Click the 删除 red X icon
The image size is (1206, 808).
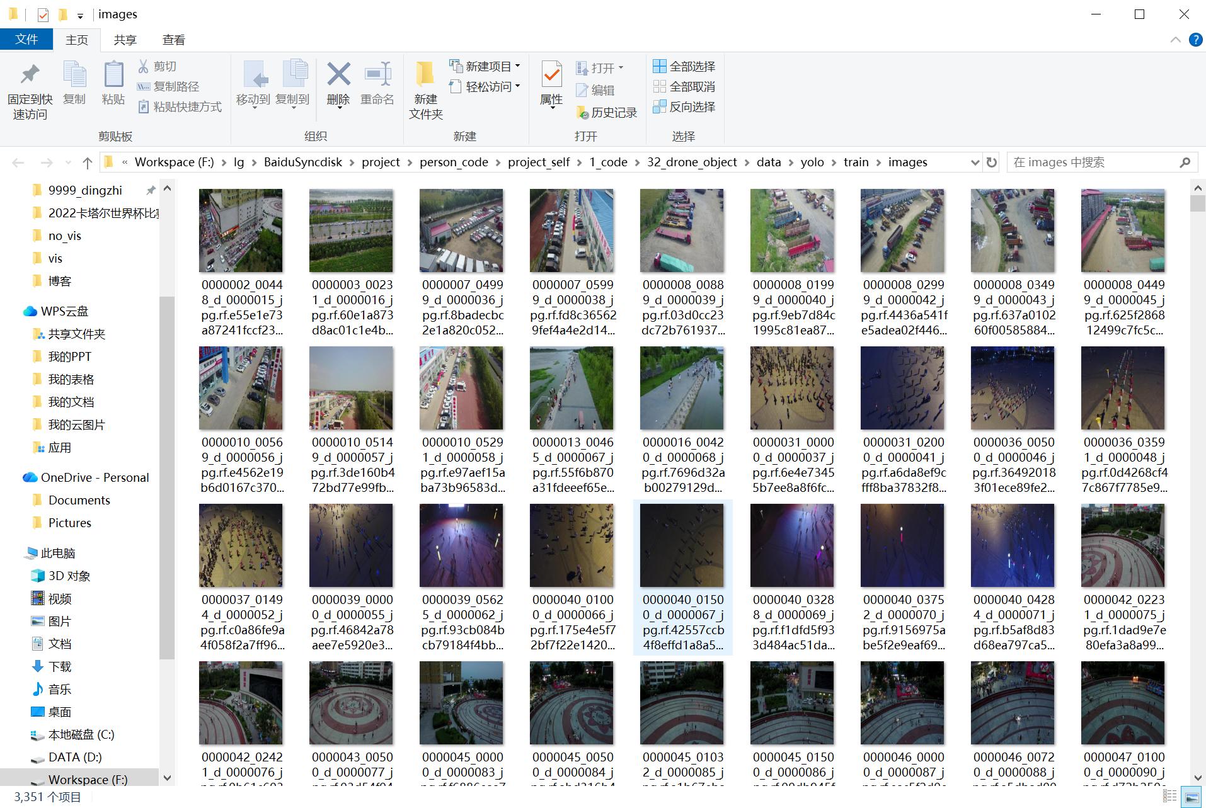(338, 74)
